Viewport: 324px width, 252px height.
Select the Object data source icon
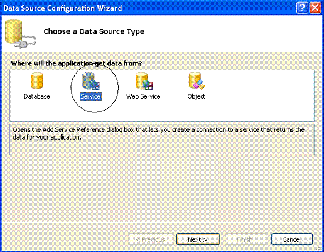(x=197, y=81)
